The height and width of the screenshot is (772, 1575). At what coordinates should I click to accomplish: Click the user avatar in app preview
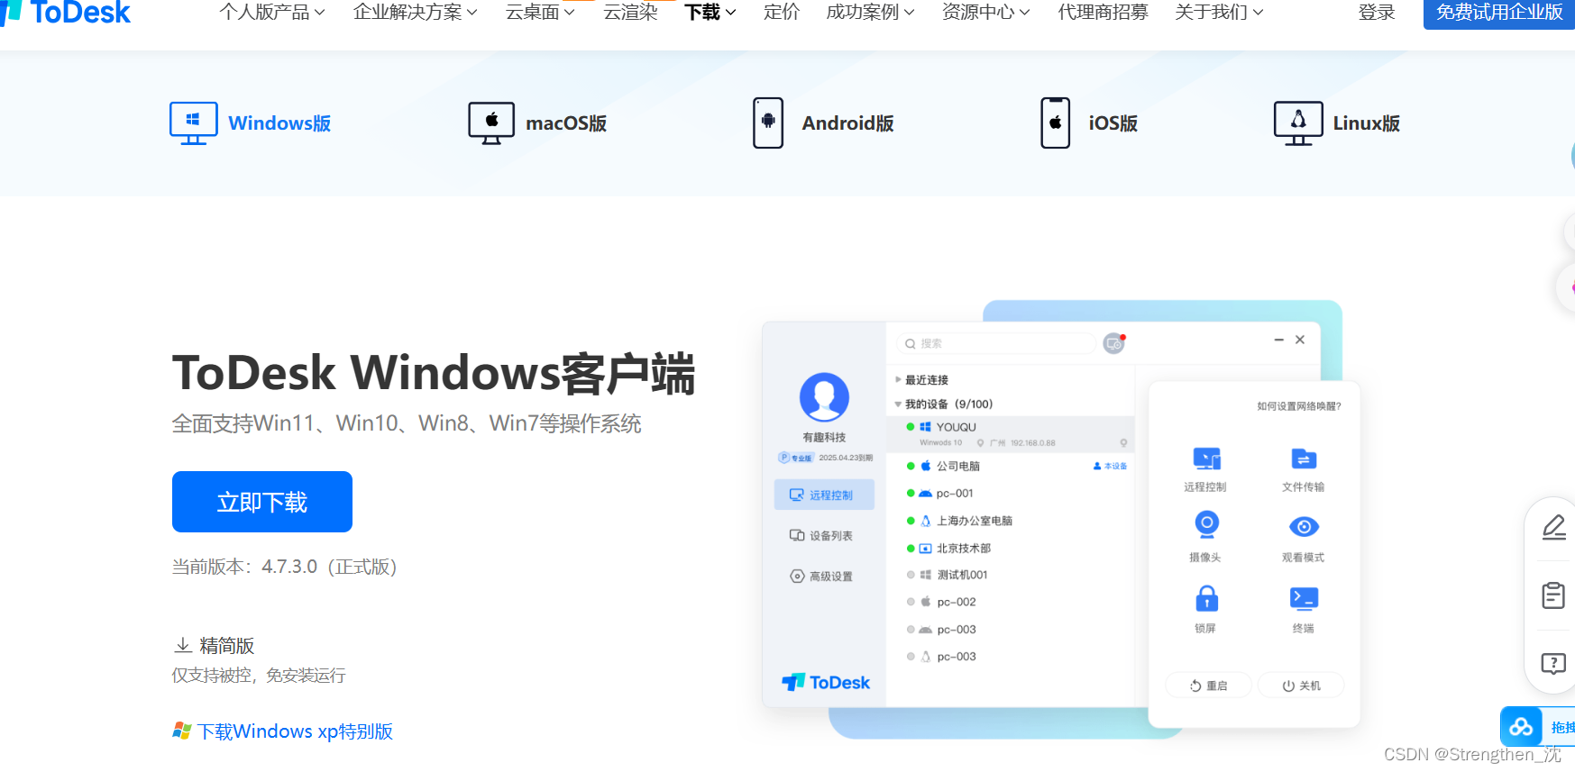(x=824, y=397)
